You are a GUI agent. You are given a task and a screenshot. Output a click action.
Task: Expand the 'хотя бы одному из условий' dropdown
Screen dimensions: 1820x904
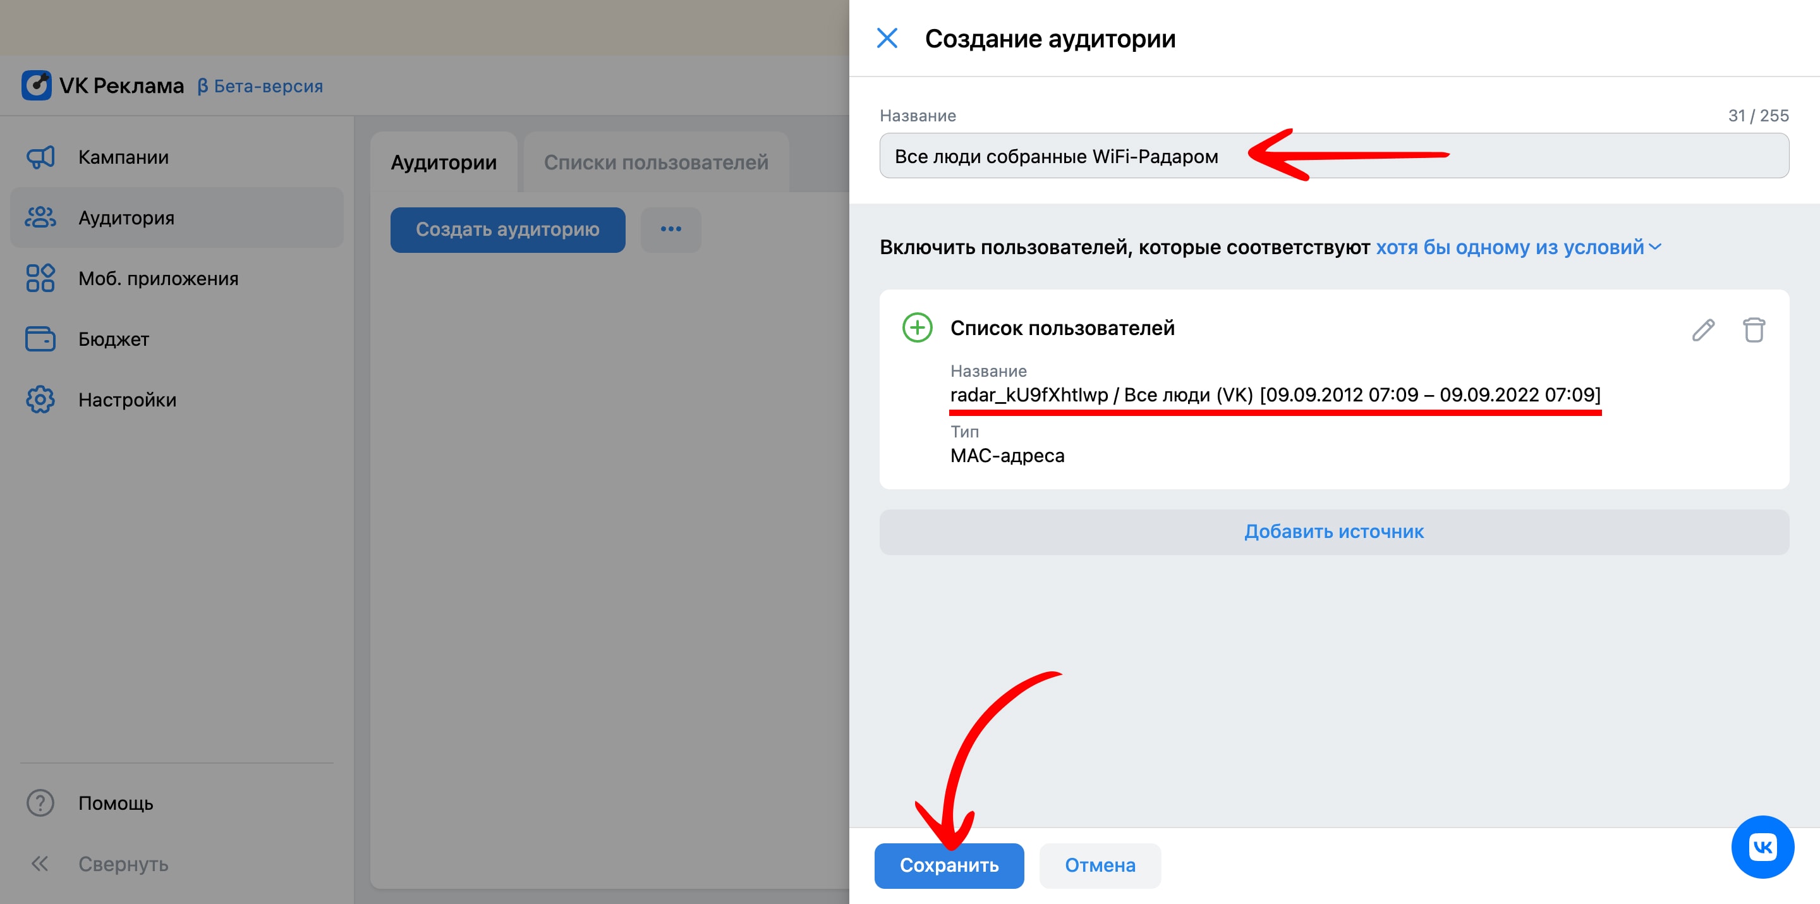tap(1519, 247)
